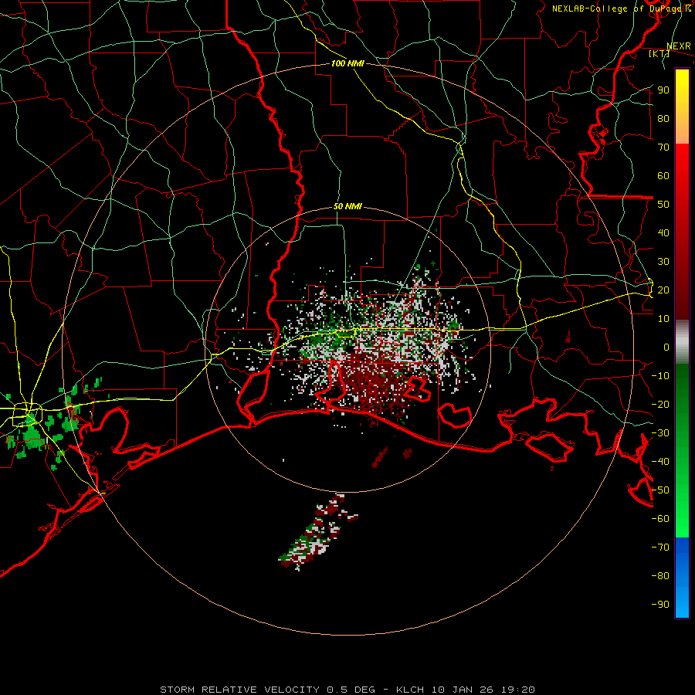Click the -70 scale label

[x=660, y=548]
